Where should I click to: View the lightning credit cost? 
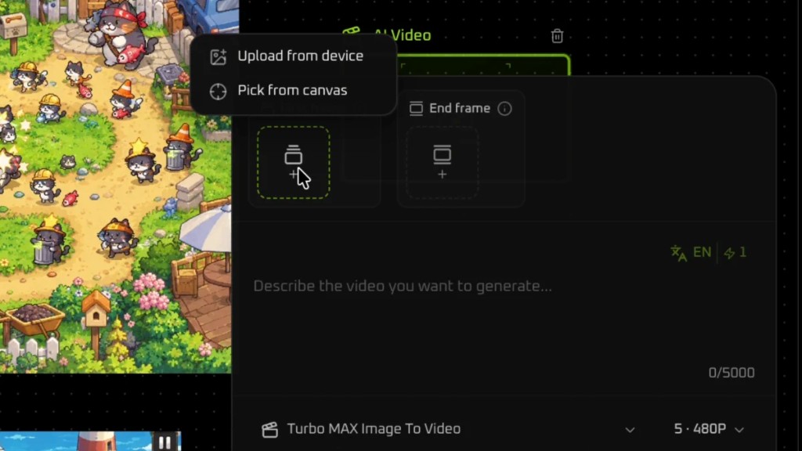coord(735,252)
